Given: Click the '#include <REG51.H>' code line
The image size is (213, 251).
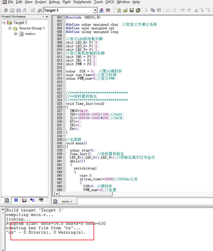Looking at the screenshot, I should (x=84, y=17).
